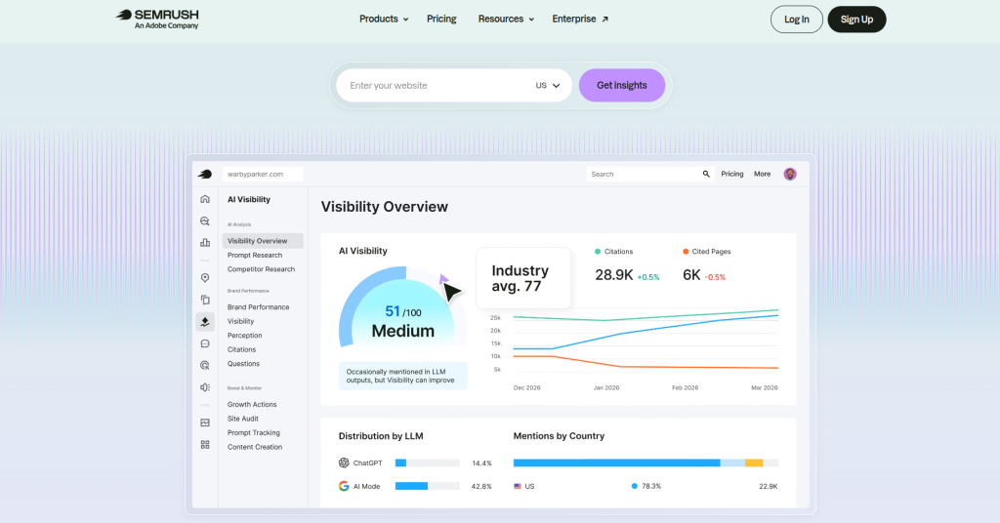This screenshot has height=523, width=1000.
Task: Click the green Citations legend dot
Action: pyautogui.click(x=598, y=252)
